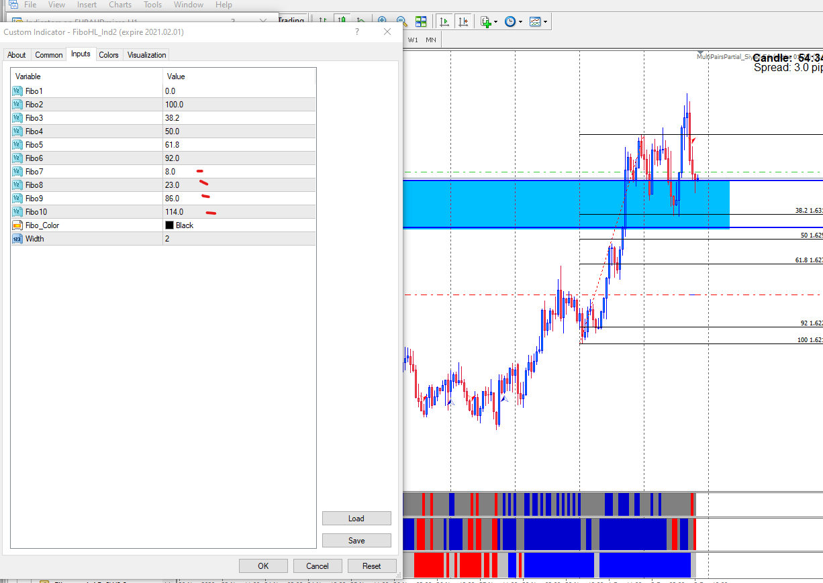Click the zoom out magnifier icon
823x583 pixels.
tap(401, 21)
